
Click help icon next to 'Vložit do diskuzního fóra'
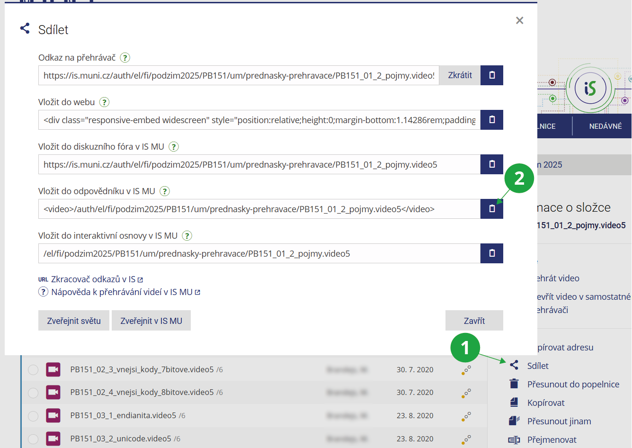[x=174, y=147]
